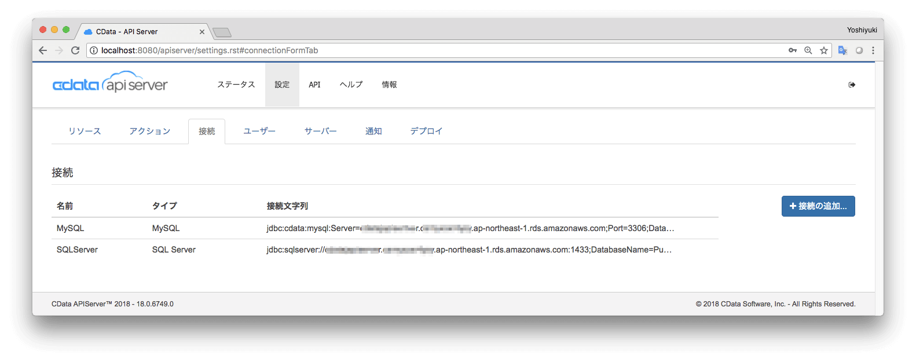Open the 情報 menu item

pos(389,85)
